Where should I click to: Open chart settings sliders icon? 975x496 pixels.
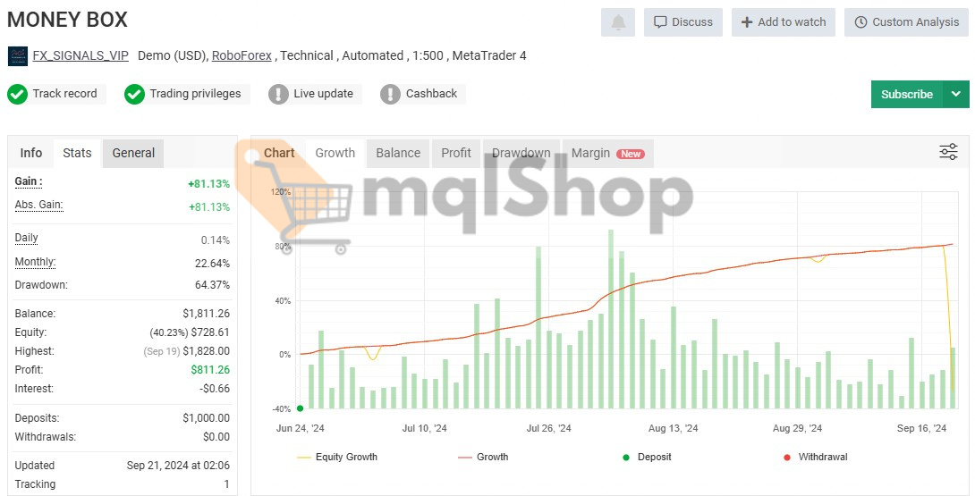(x=948, y=152)
